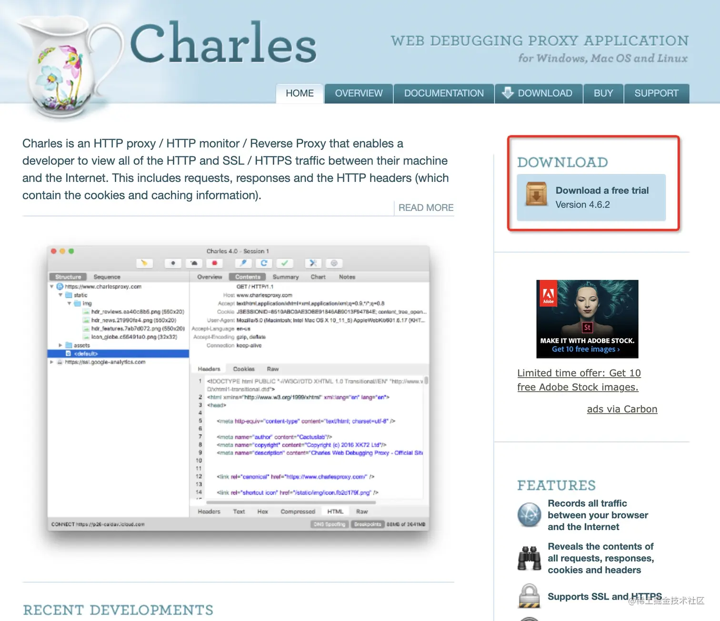
Task: Open the Limited time offer Adobe Stock link
Action: (x=579, y=380)
